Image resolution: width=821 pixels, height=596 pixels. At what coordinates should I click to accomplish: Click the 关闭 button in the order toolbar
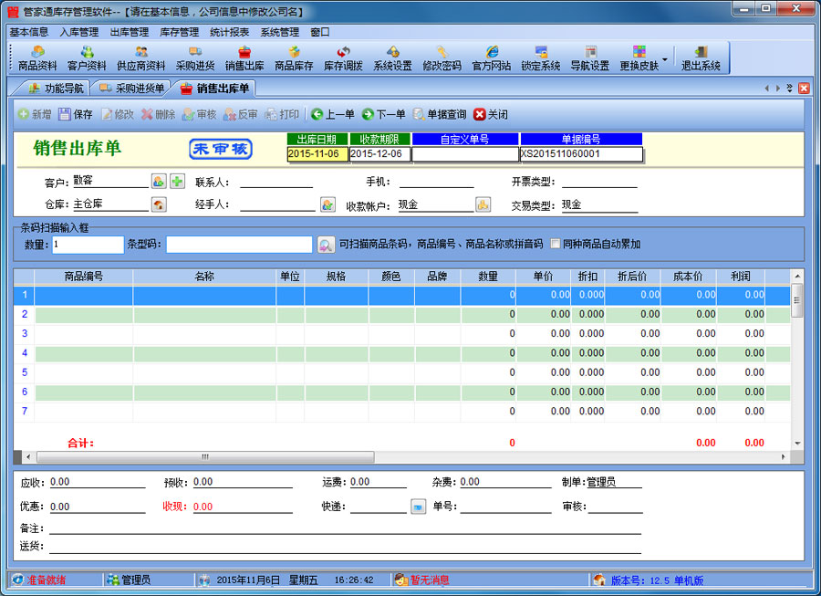pos(491,114)
